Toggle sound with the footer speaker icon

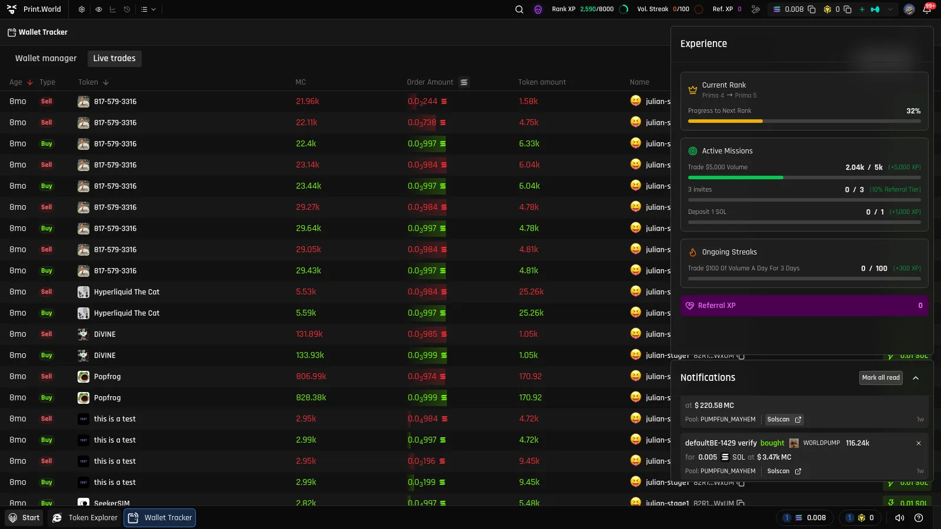coord(900,518)
